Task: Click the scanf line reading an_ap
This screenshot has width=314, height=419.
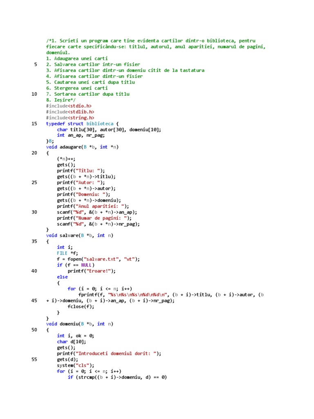Action: [x=97, y=212]
